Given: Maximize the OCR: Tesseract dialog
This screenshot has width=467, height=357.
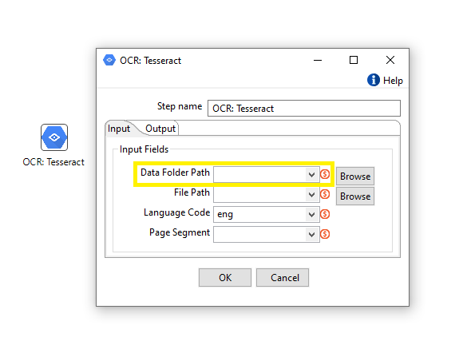Looking at the screenshot, I should [x=354, y=60].
